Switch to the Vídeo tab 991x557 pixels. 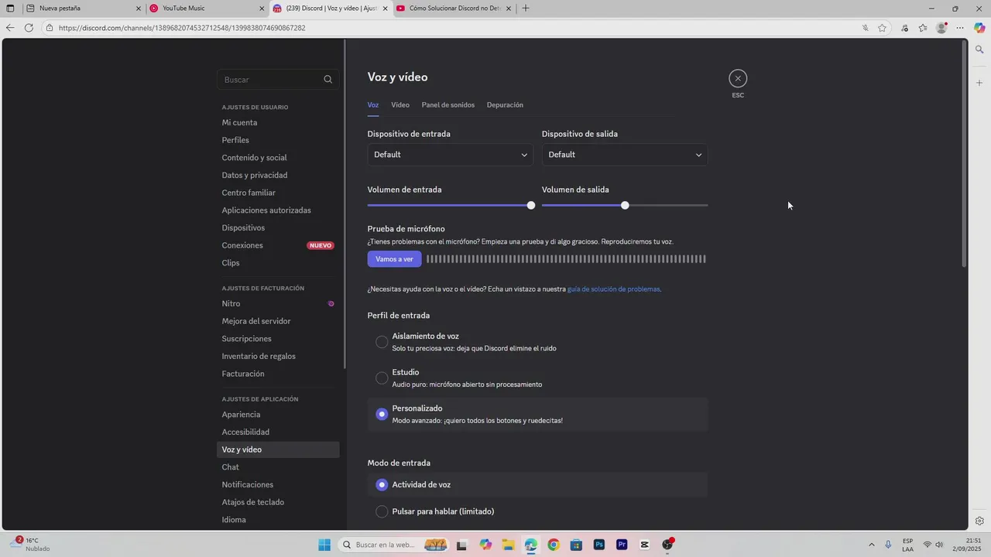400,104
